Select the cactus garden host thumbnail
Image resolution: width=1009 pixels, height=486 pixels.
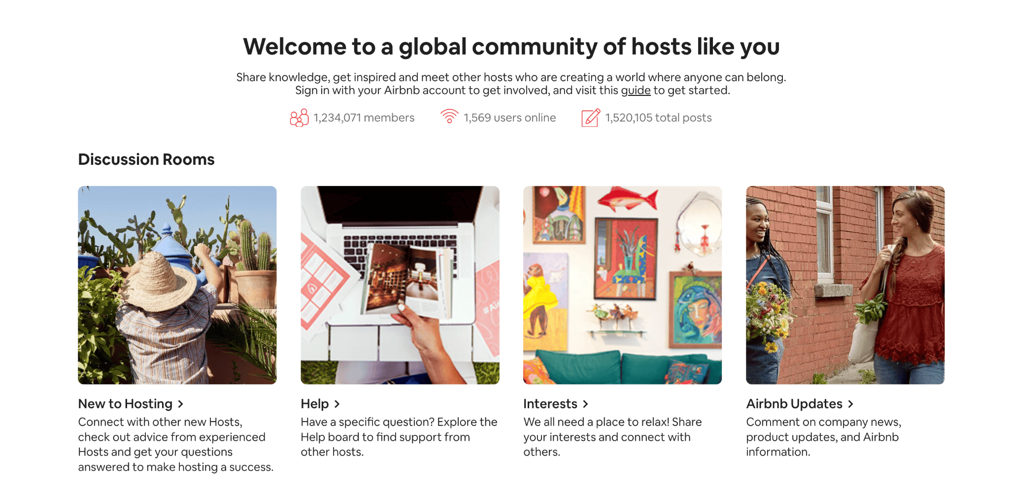[177, 285]
